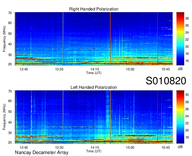This screenshot has height=156, width=192.
Task: Click the Left Handed Polarization spectrogram image
Action: (x=94, y=117)
